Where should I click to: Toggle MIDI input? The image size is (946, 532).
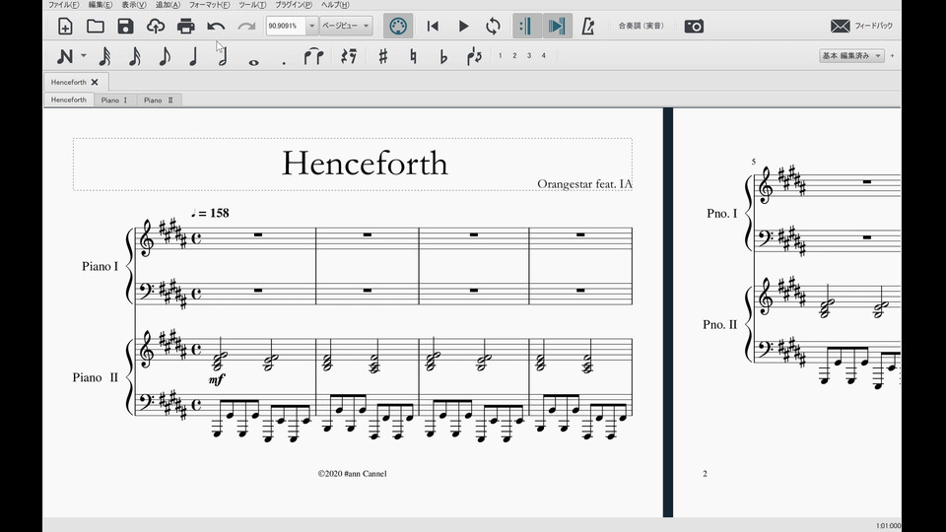398,26
